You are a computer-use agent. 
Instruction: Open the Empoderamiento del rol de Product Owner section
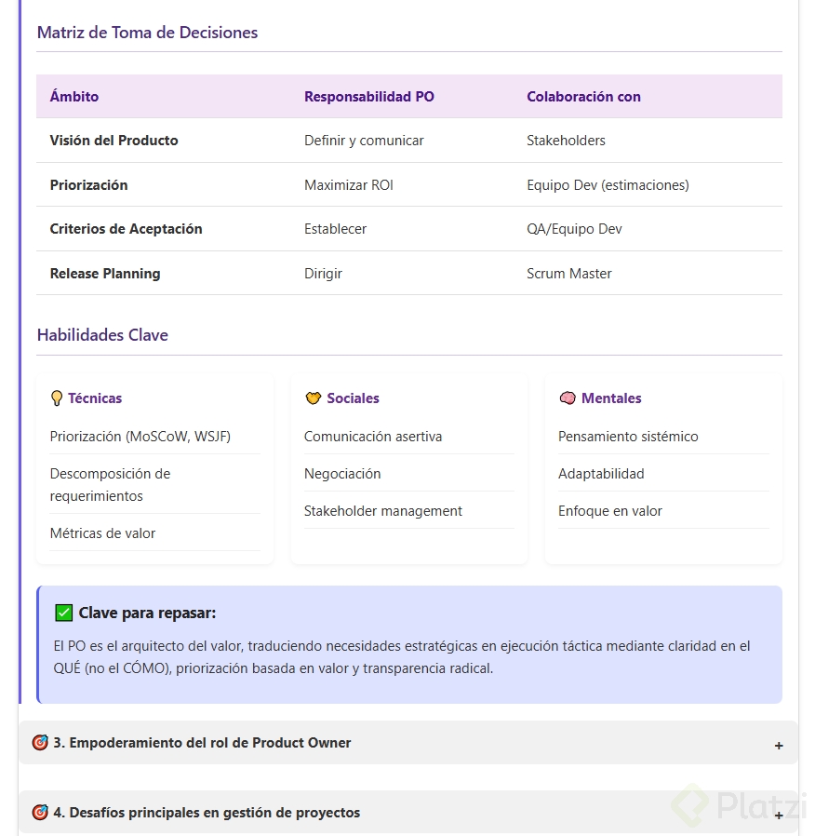coord(202,743)
